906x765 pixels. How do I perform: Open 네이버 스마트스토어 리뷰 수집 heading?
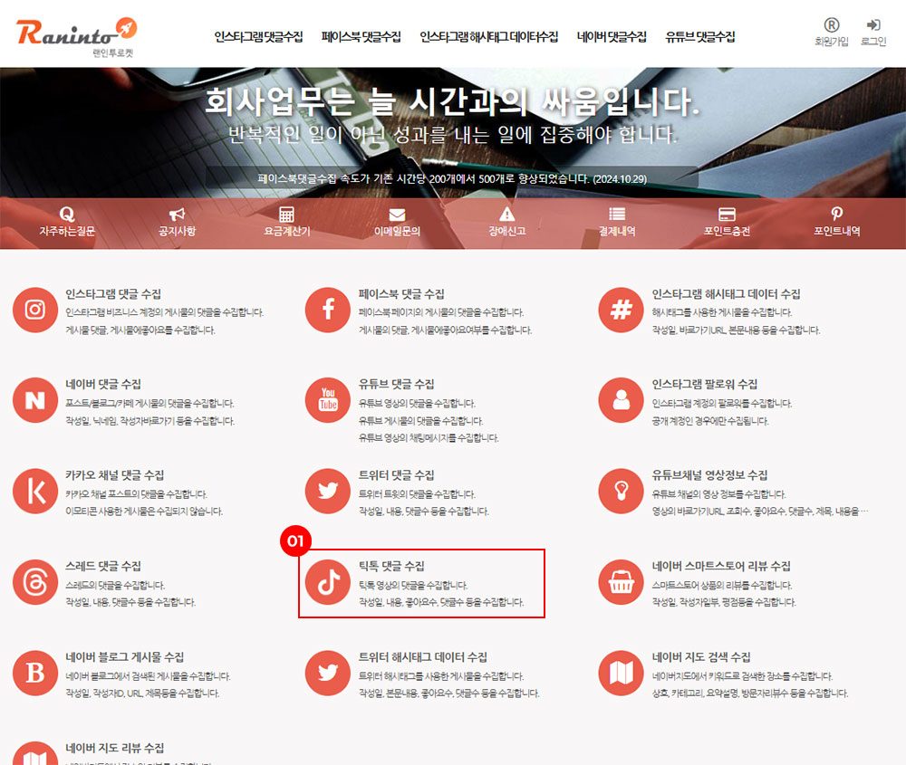(721, 566)
